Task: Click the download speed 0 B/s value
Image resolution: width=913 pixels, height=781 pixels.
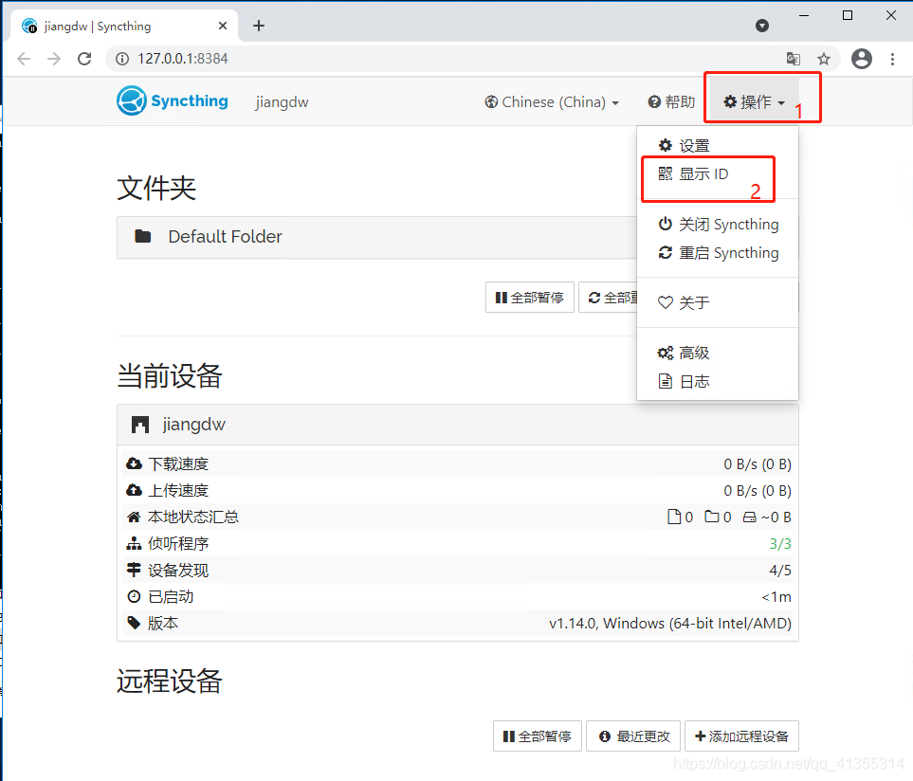Action: pos(757,464)
